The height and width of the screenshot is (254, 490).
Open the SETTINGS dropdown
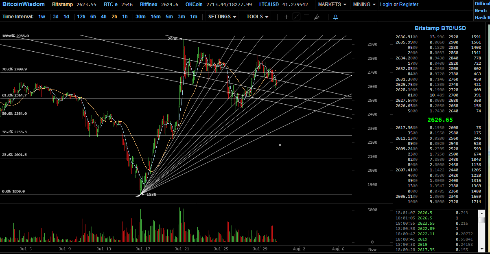[x=222, y=17]
